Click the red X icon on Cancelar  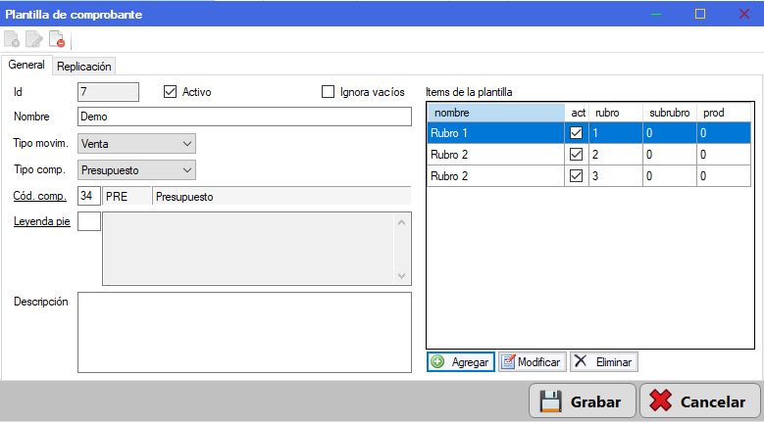coord(661,400)
